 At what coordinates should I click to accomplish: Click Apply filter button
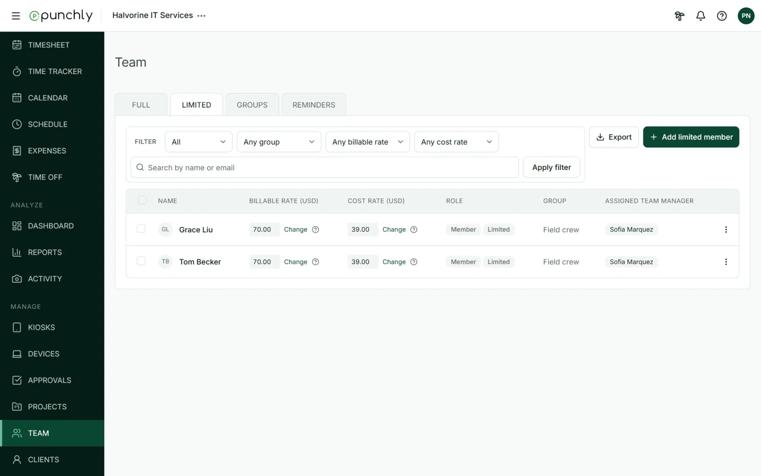point(552,168)
